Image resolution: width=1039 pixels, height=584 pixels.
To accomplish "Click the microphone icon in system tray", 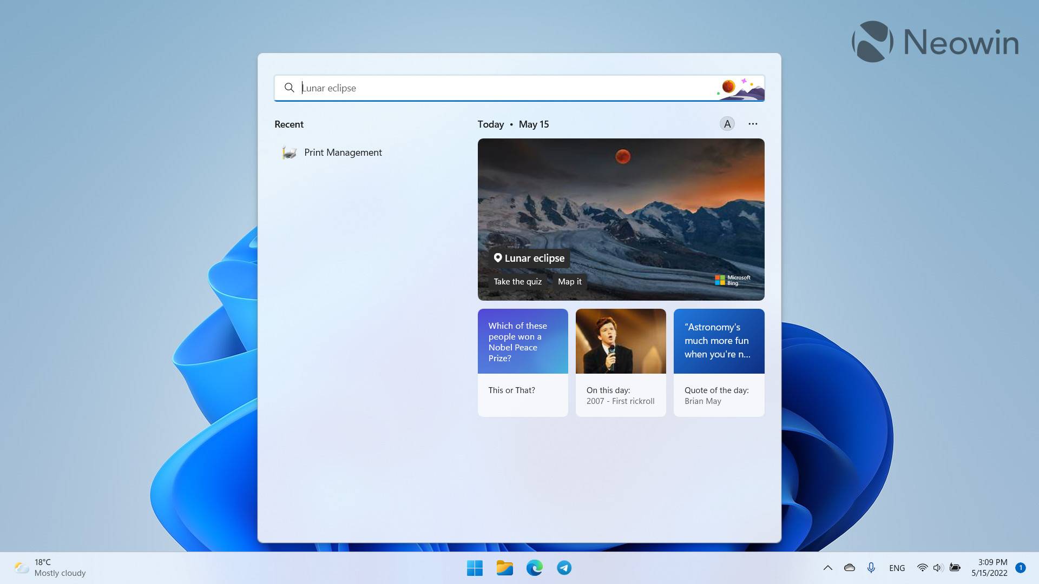I will tap(872, 568).
